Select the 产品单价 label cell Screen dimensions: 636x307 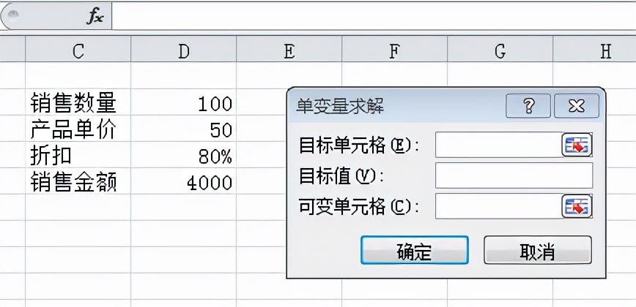(x=78, y=130)
